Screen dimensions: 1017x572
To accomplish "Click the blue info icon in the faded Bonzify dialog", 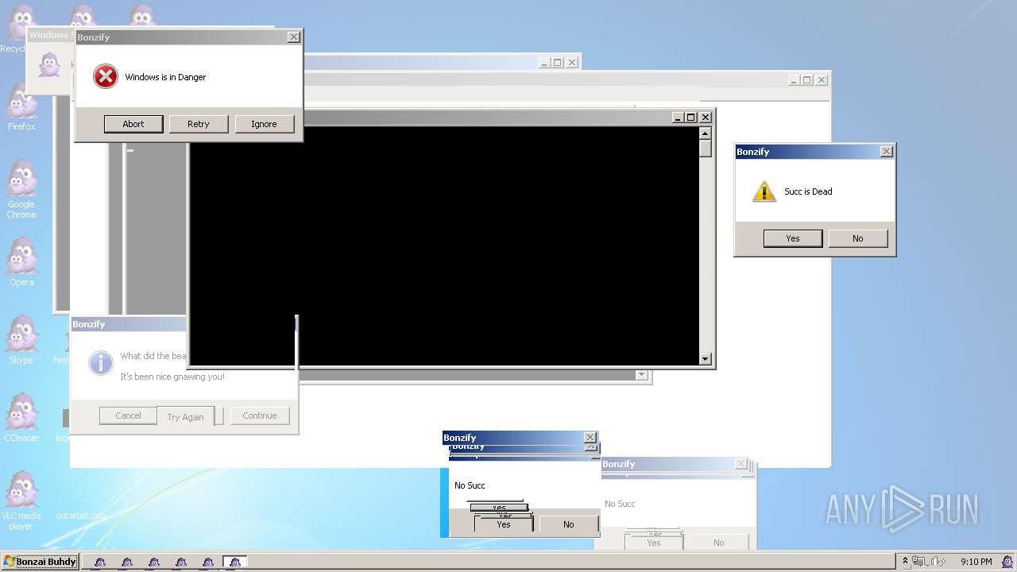I will 100,363.
